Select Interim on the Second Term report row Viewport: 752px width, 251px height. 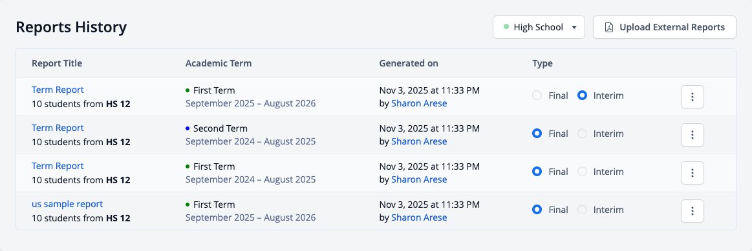tap(582, 134)
